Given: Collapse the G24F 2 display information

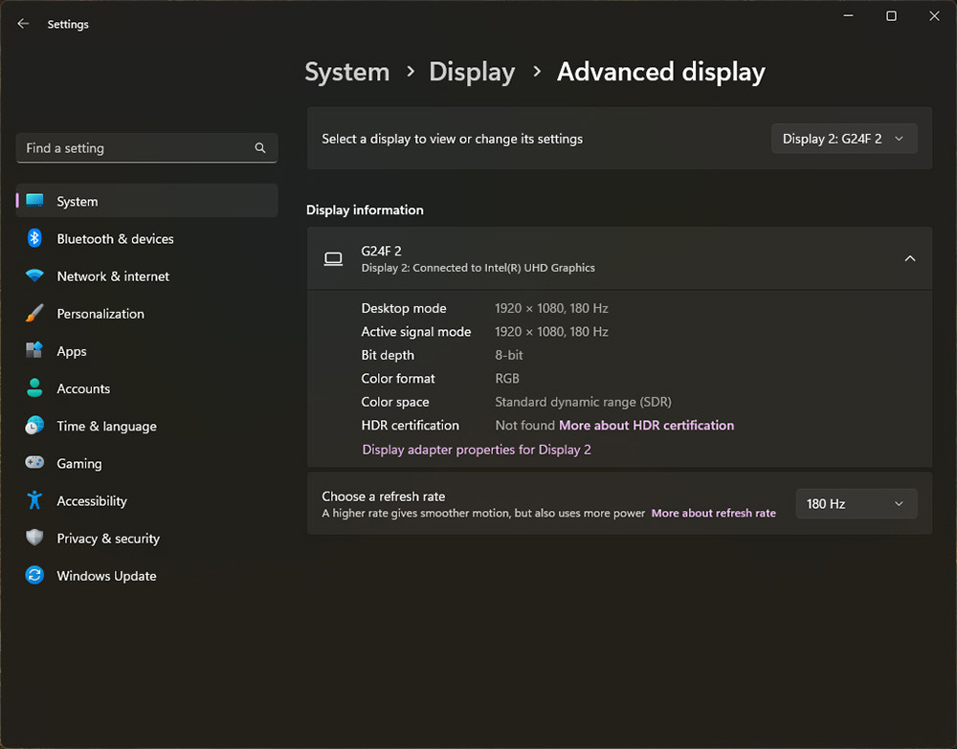Looking at the screenshot, I should tap(910, 258).
